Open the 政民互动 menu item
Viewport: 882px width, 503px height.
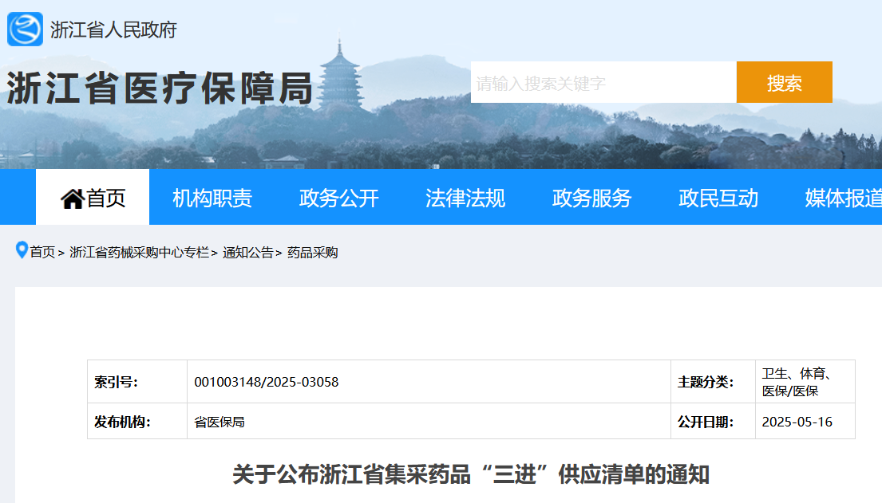click(x=718, y=198)
